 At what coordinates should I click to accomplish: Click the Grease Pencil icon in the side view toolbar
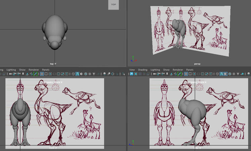179,74
